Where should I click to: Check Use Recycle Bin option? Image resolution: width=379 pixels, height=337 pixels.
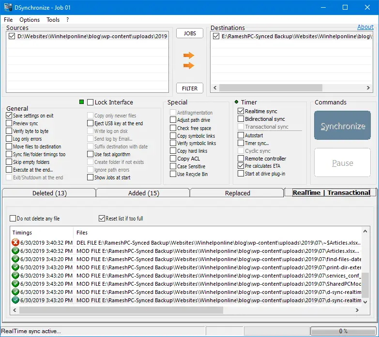tap(173, 174)
